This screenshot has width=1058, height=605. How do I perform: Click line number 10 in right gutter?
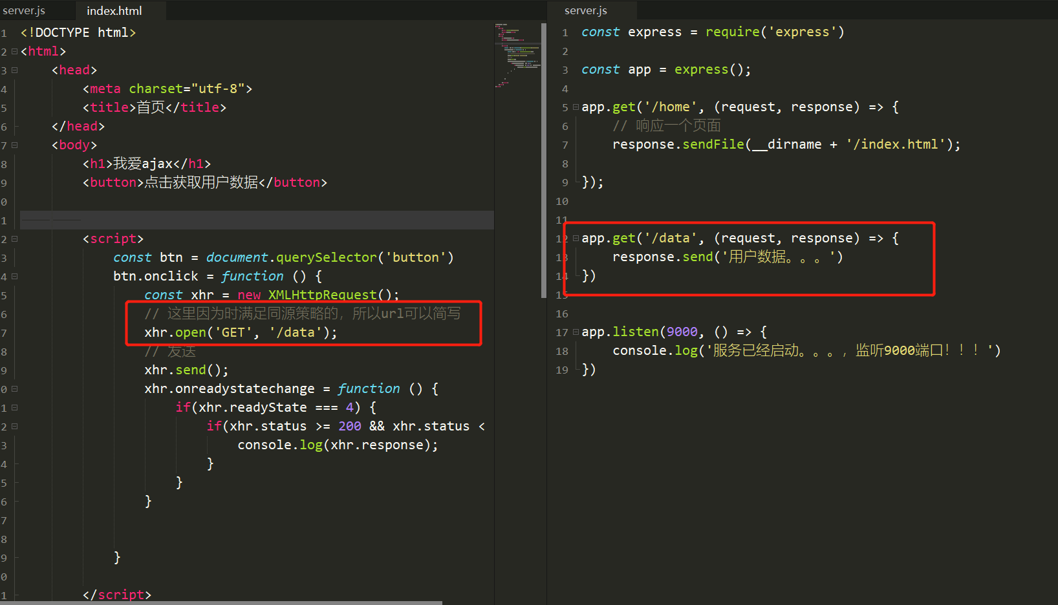click(x=562, y=201)
